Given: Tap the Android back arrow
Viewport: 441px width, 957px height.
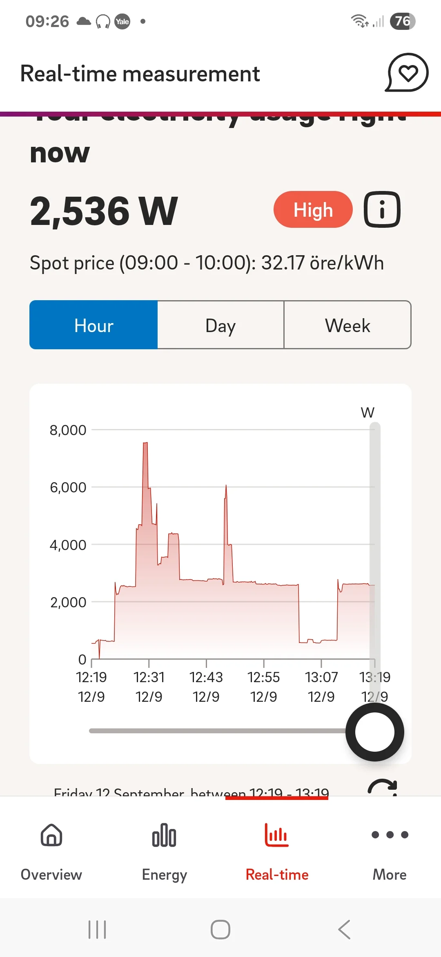Looking at the screenshot, I should point(344,930).
